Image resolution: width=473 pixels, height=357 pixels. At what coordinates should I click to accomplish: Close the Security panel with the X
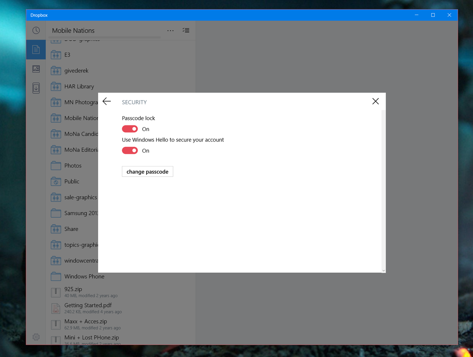click(x=375, y=101)
